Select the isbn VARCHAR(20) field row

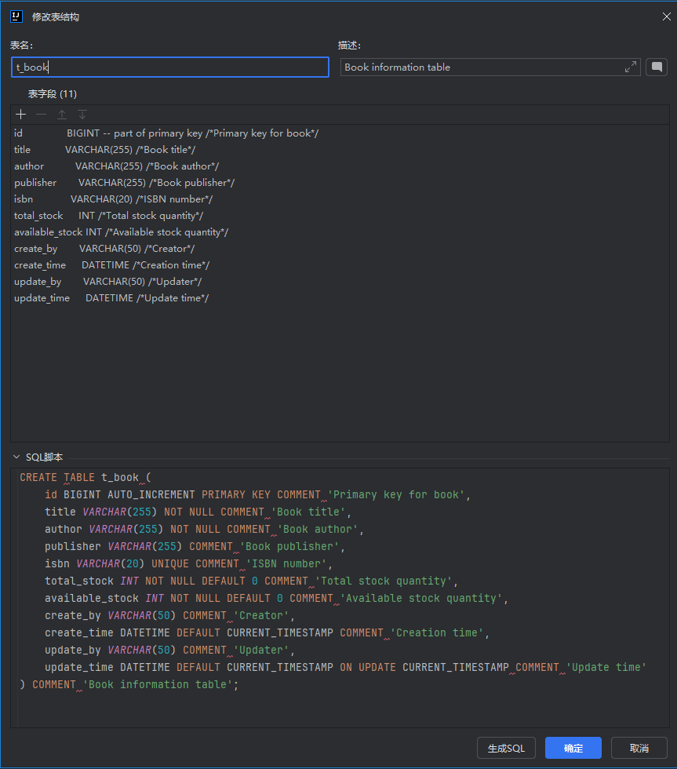[114, 199]
